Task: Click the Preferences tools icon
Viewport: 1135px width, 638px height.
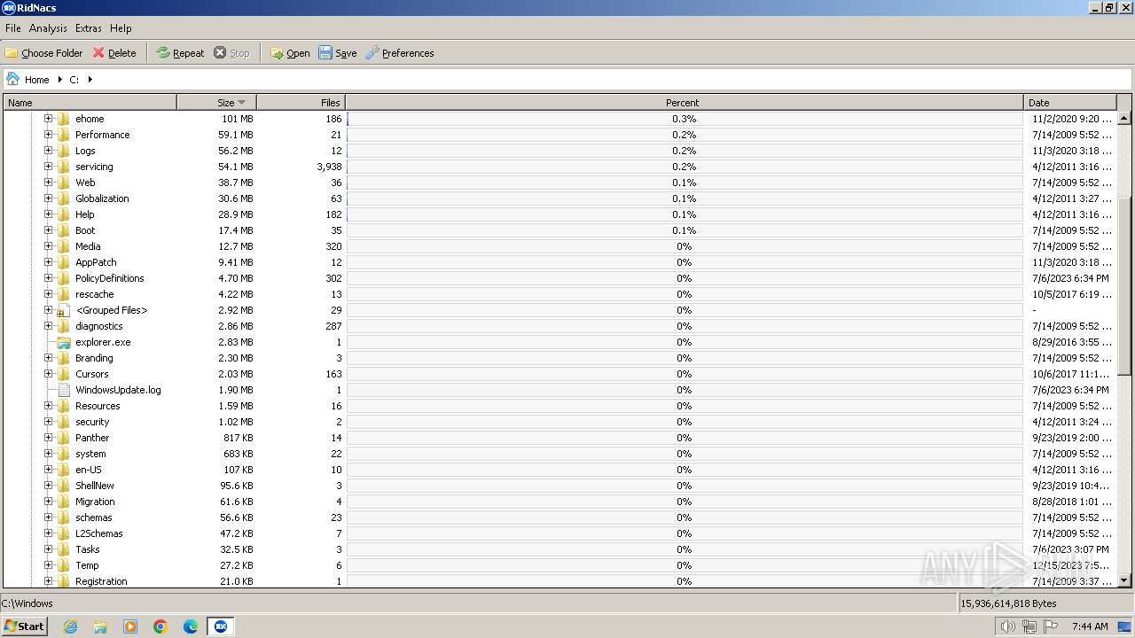Action: pyautogui.click(x=372, y=53)
